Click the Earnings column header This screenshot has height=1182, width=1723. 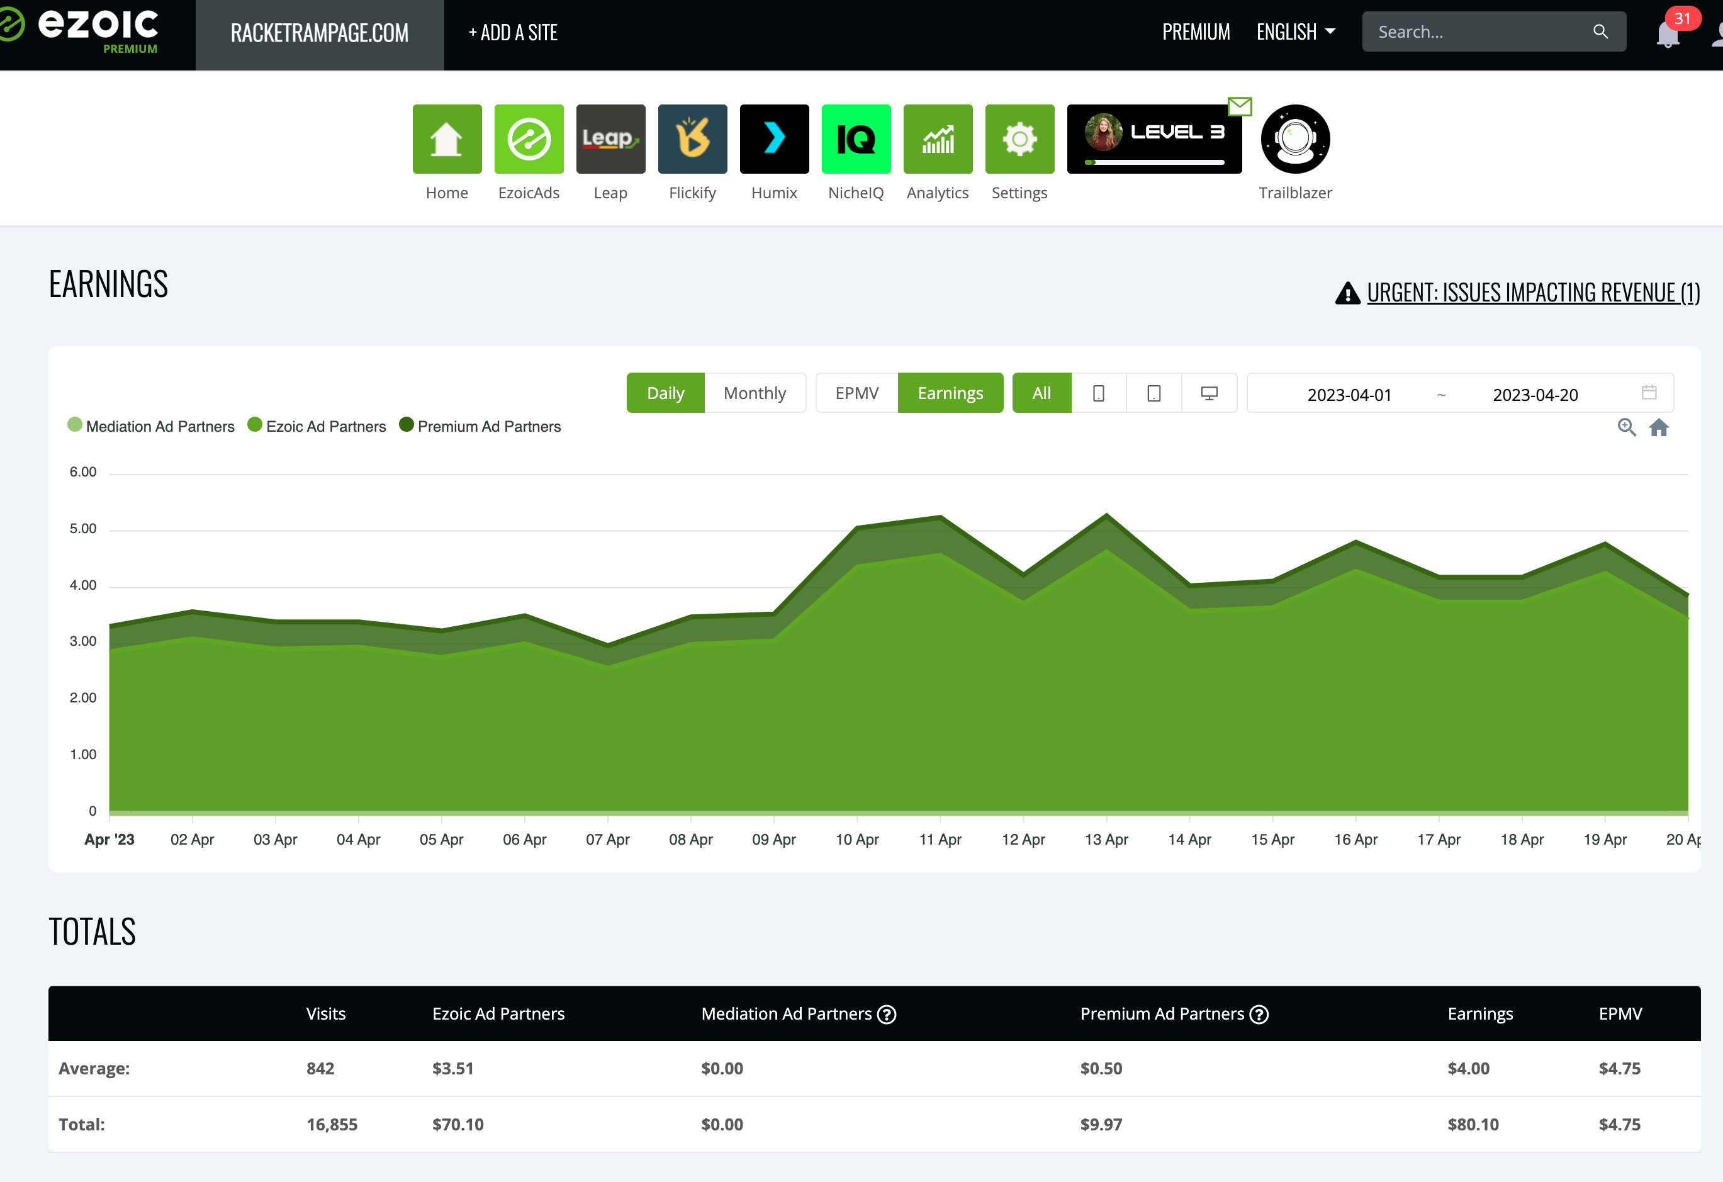point(1480,1015)
